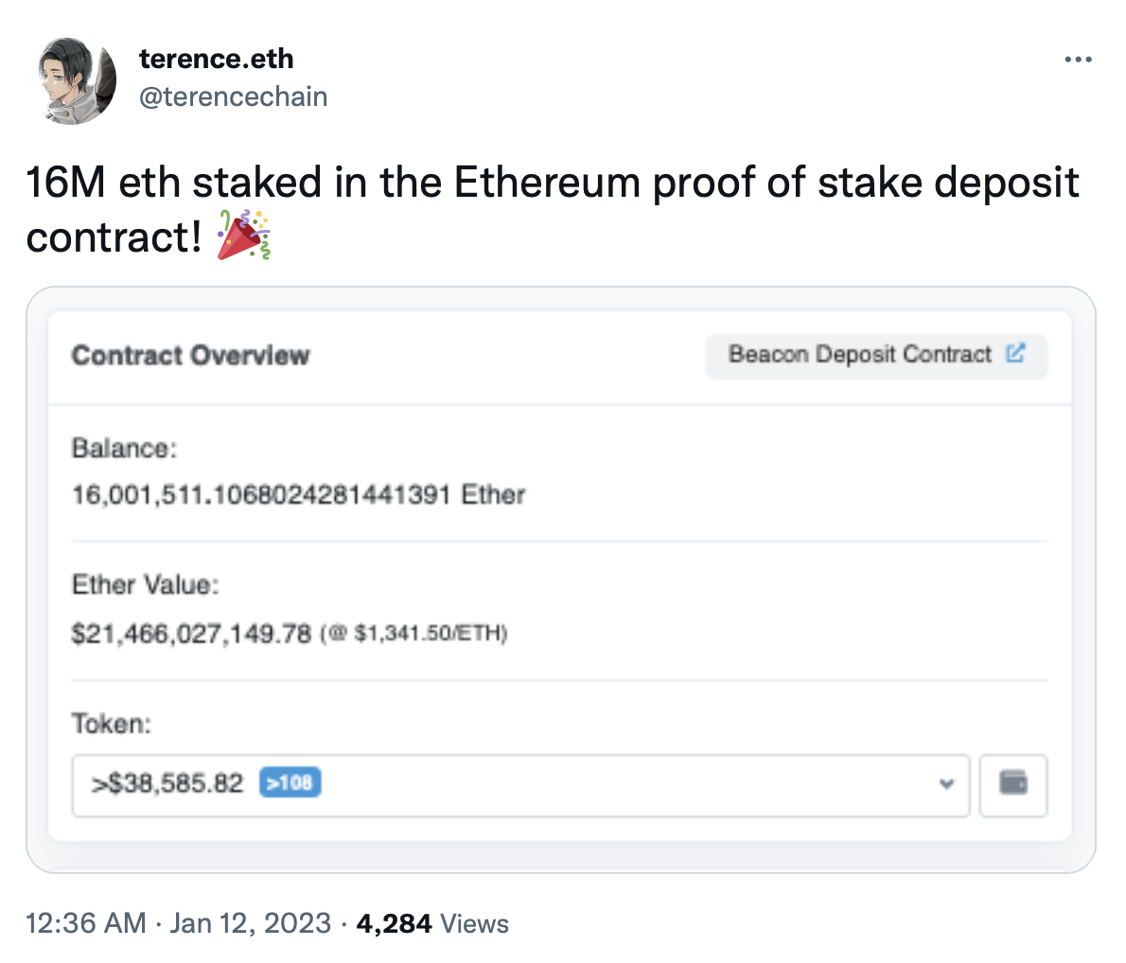View the 4,284 Views count
This screenshot has width=1126, height=963.
(432, 923)
